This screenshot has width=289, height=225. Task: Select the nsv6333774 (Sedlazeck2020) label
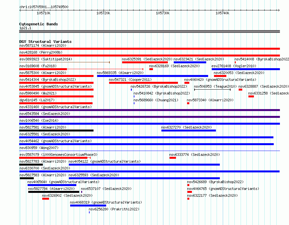point(195,155)
